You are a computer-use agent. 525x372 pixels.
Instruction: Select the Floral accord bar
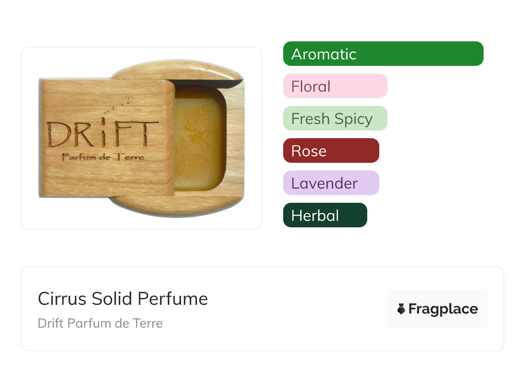(335, 86)
